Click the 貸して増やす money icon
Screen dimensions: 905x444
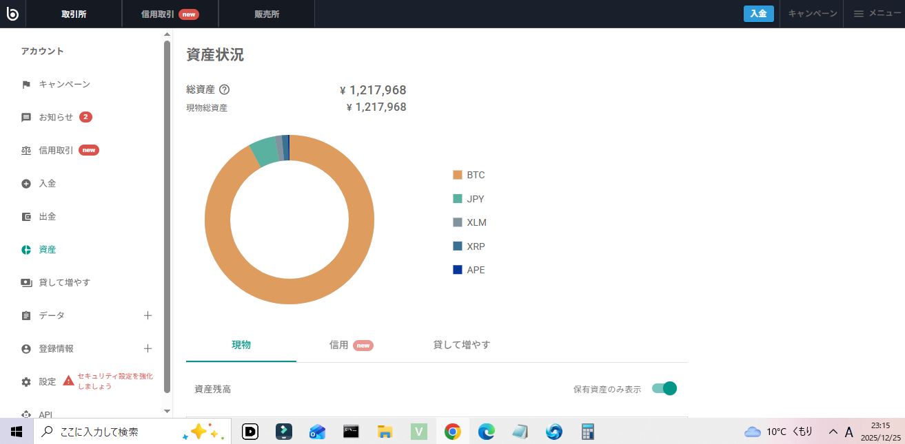coord(26,283)
